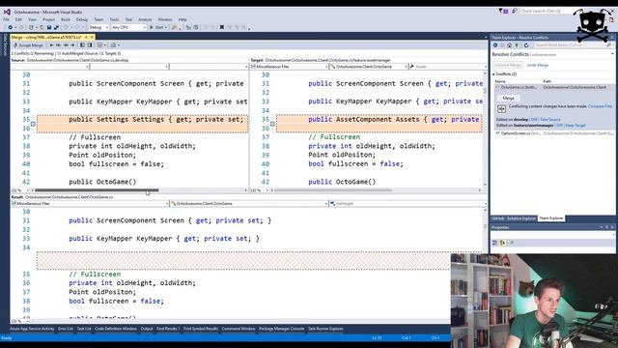Close the Merge document tab
This screenshot has width=618, height=348.
[x=93, y=37]
